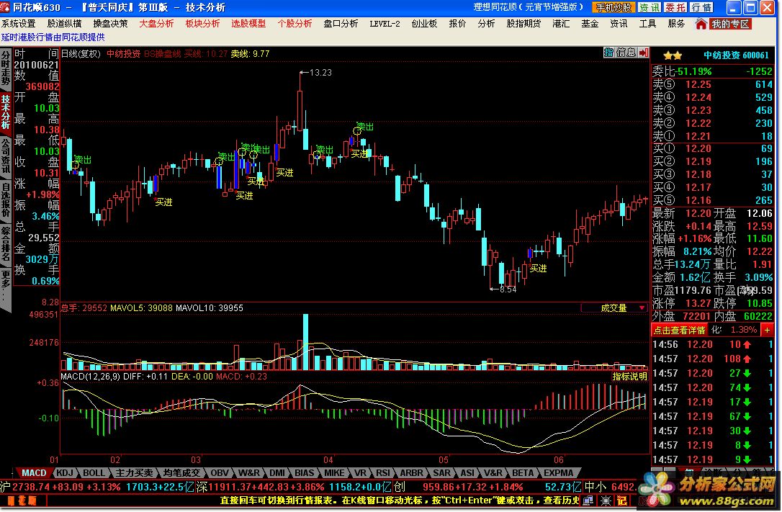Open 我的专区 personal zone

(730, 24)
